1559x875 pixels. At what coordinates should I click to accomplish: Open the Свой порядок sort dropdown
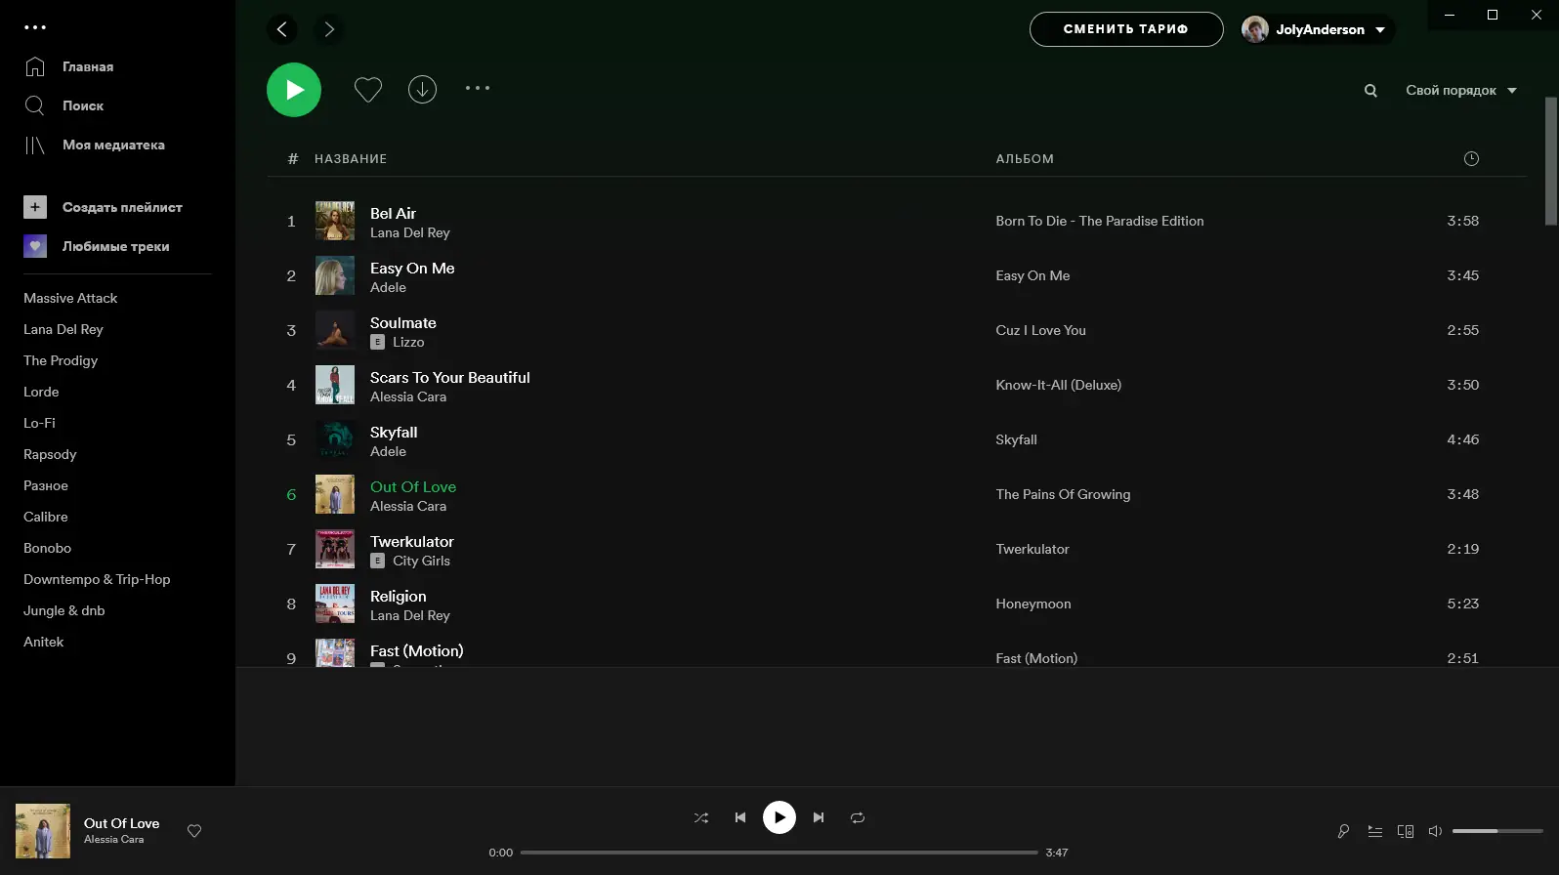point(1461,90)
